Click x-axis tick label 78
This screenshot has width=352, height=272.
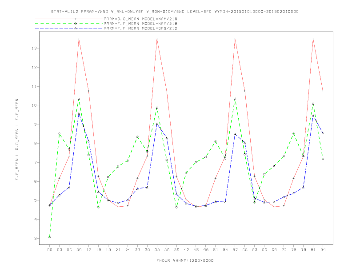[x=304, y=250]
